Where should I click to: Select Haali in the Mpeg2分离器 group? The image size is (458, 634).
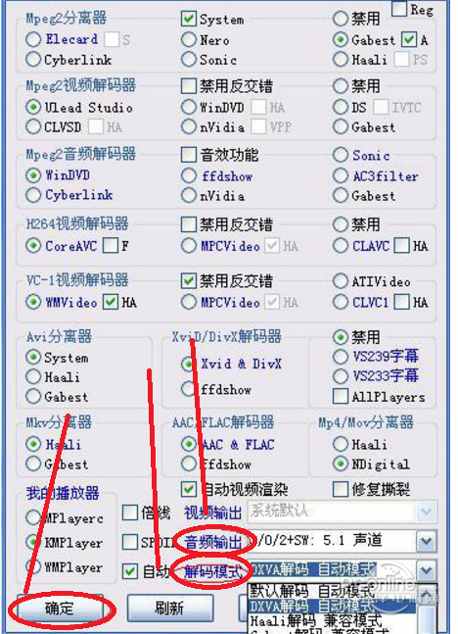click(341, 60)
